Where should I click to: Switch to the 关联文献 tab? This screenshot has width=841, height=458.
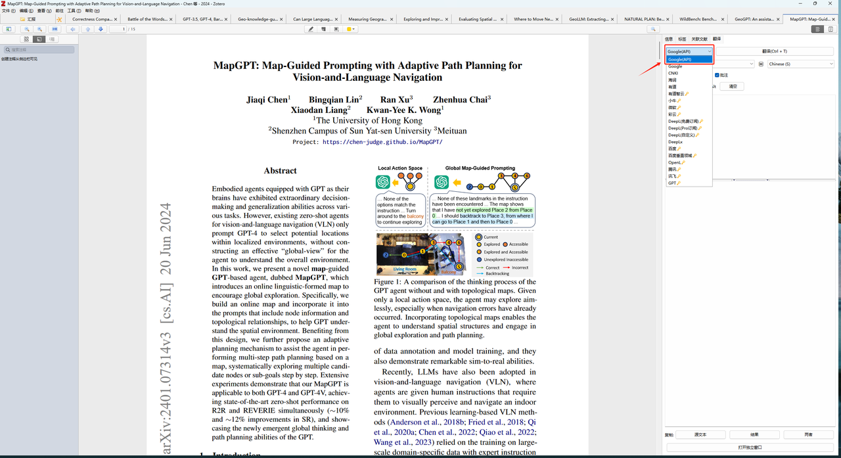pos(700,39)
